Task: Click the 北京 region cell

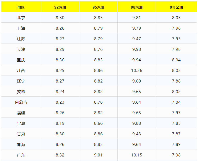Action: pyautogui.click(x=21, y=18)
